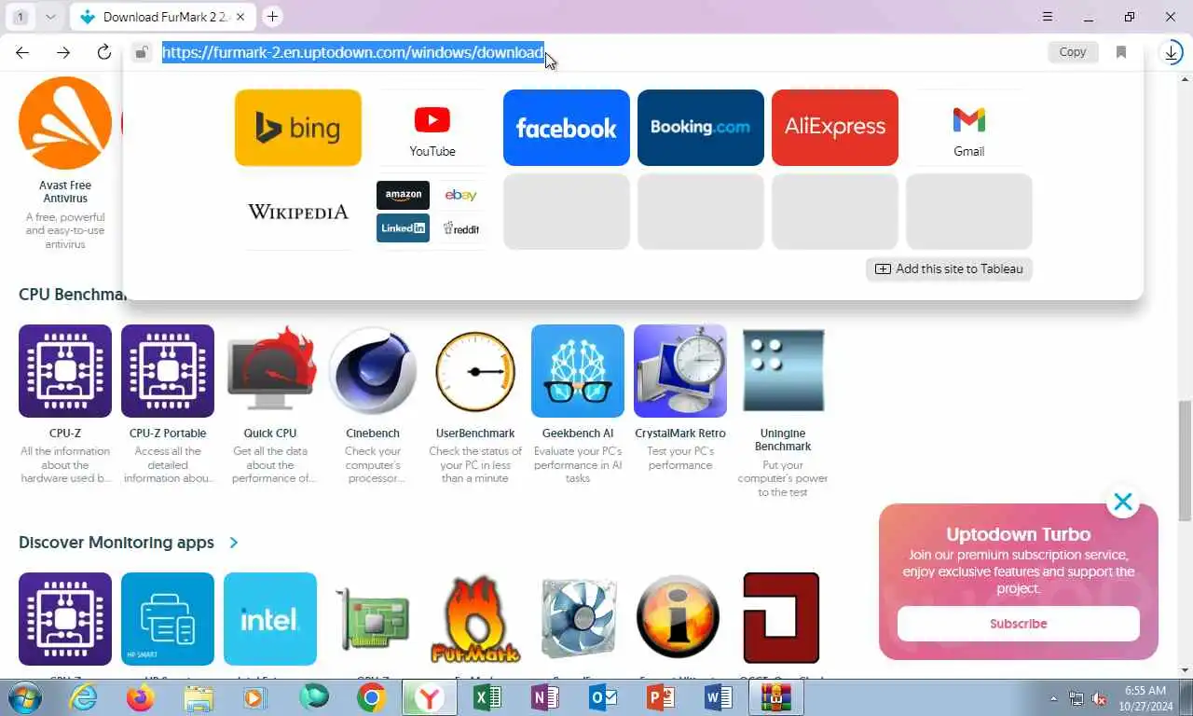Open the Cinebench app icon
The width and height of the screenshot is (1193, 716).
[x=373, y=371]
